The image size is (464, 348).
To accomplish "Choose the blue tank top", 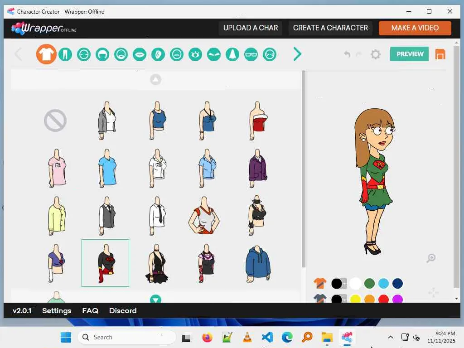I will tap(157, 121).
